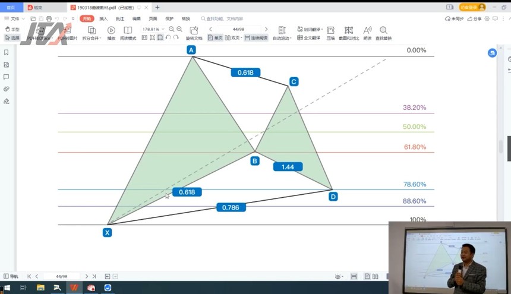The width and height of the screenshot is (511, 294).
Task: Open Windows Start button on taskbar
Action: point(7,288)
